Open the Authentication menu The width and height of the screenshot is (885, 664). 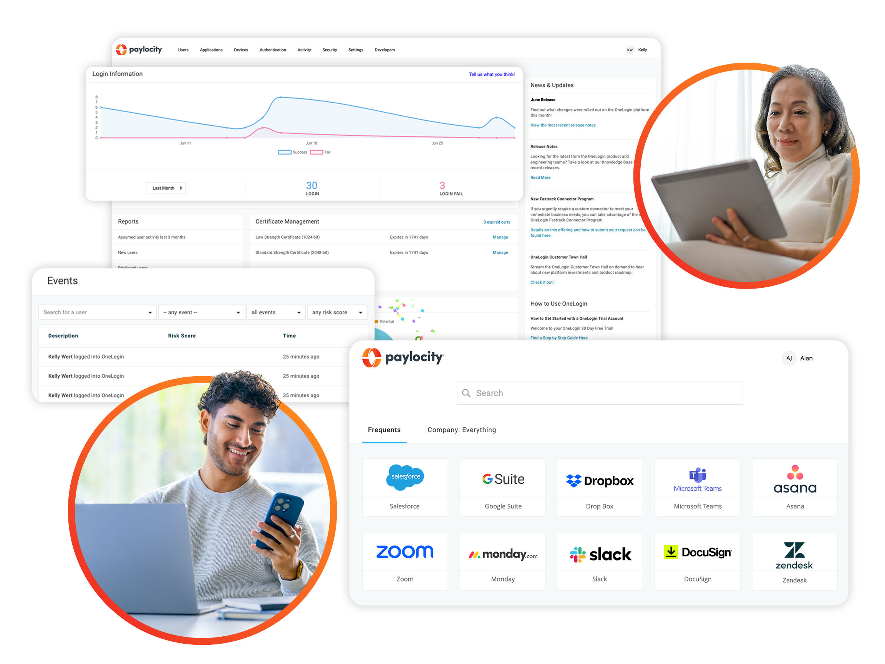(x=272, y=50)
